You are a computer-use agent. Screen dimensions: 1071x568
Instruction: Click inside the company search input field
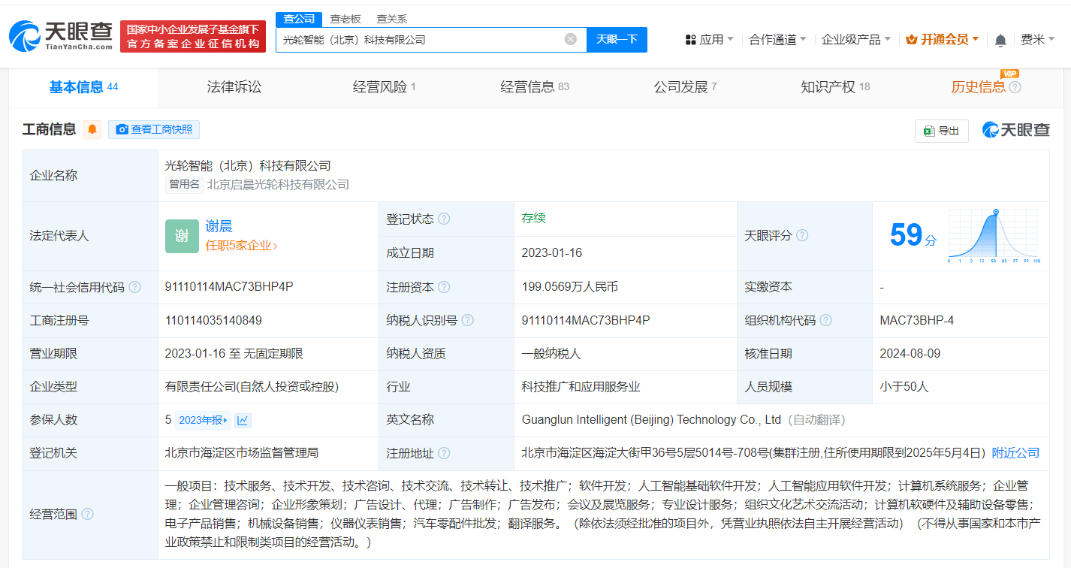point(421,39)
